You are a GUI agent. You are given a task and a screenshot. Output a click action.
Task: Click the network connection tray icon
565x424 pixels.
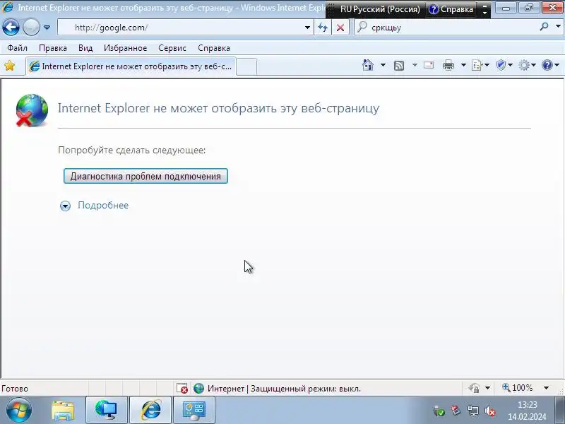coord(472,411)
